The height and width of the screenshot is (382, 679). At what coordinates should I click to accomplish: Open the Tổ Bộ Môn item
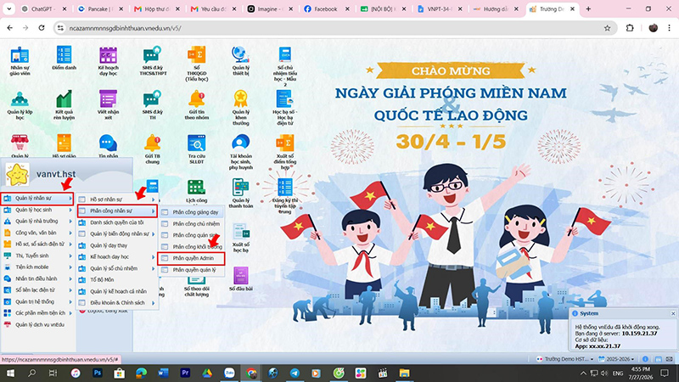point(117,280)
